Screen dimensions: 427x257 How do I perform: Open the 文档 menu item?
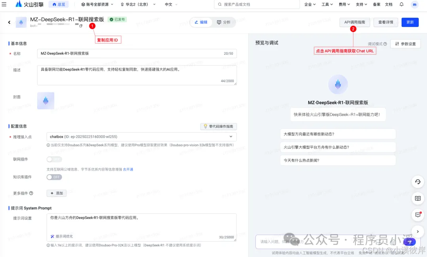point(389,4)
